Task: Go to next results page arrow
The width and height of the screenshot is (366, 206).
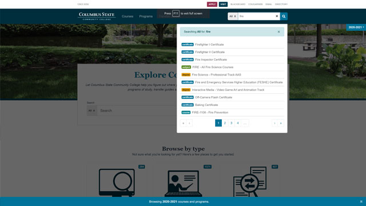Action: [x=274, y=123]
